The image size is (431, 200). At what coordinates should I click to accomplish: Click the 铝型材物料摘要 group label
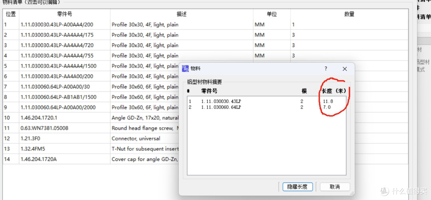pos(204,82)
